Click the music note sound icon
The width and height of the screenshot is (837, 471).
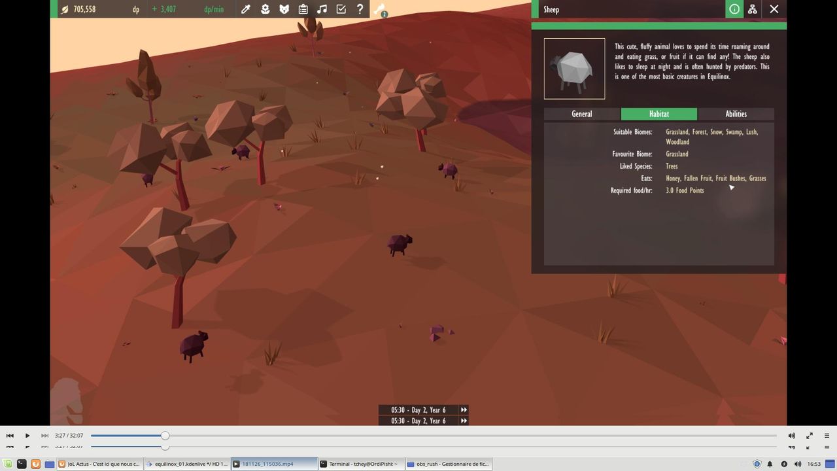[322, 9]
